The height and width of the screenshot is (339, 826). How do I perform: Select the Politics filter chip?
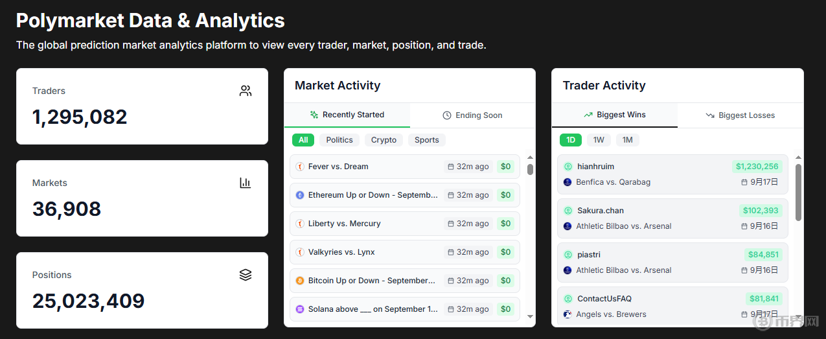[x=339, y=140]
